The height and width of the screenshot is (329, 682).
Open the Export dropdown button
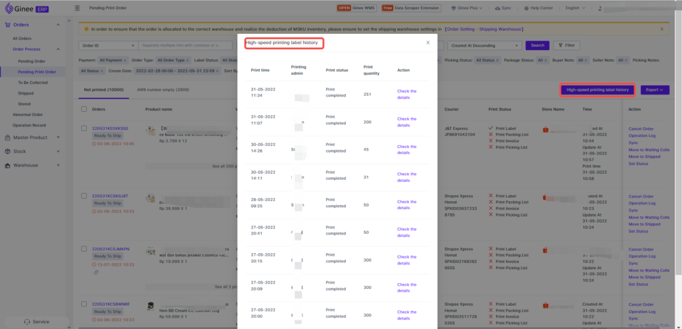[x=655, y=90]
